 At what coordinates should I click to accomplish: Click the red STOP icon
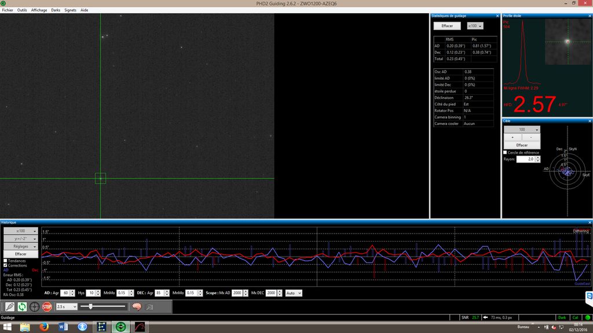click(x=47, y=306)
